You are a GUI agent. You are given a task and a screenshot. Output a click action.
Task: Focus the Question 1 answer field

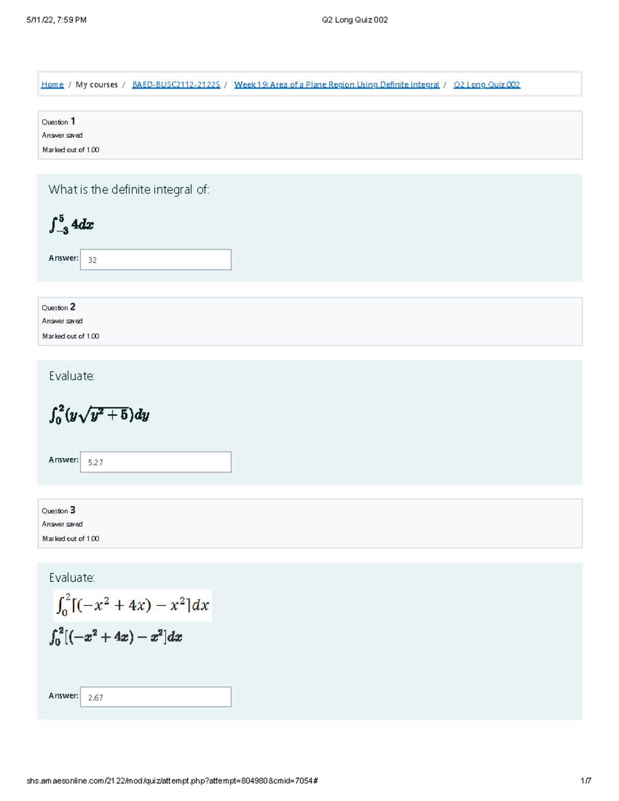(156, 259)
